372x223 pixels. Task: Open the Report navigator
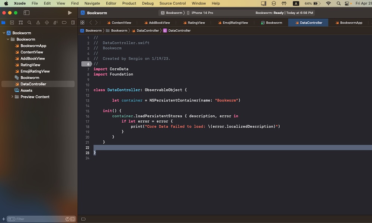73,23
